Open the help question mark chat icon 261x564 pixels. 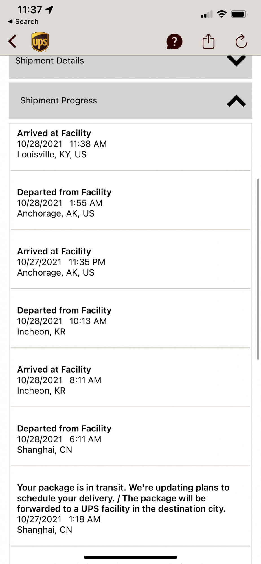click(174, 42)
